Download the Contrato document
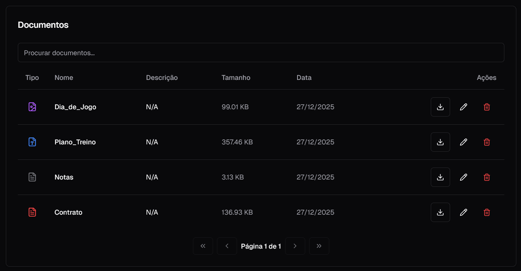The height and width of the screenshot is (271, 521). point(440,212)
